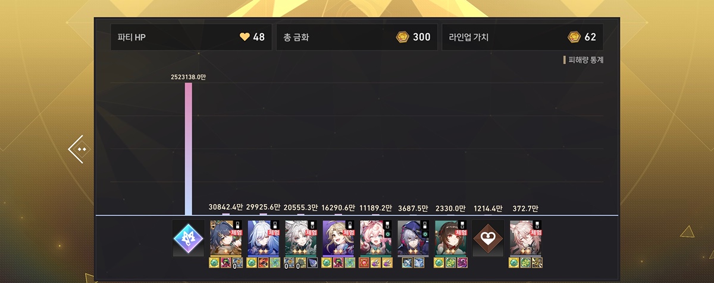Select the dark-haired character portrait with 30842.4만
This screenshot has height=283, width=714.
click(226, 239)
